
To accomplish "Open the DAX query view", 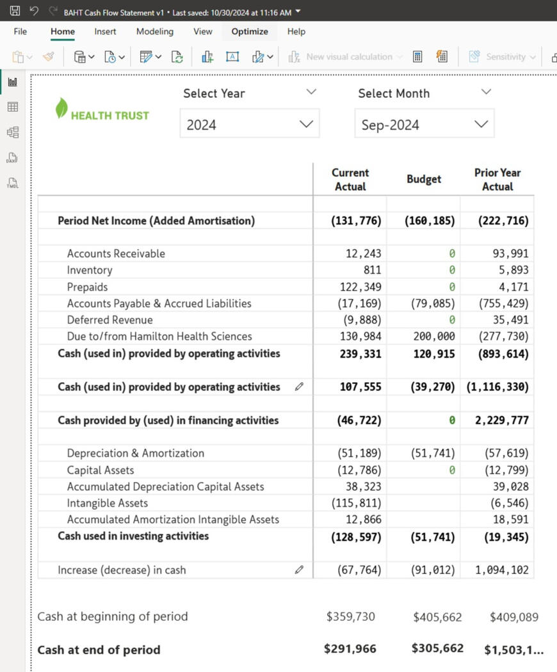I will click(x=12, y=157).
